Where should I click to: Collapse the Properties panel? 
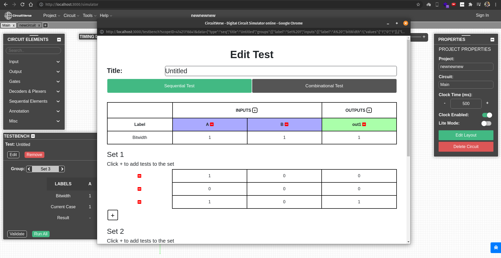(x=492, y=39)
